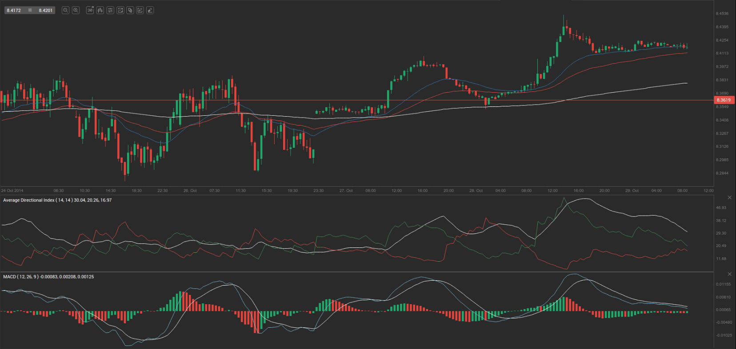The width and height of the screenshot is (736, 349).
Task: Open the indicators chart icon
Action: coord(120,10)
